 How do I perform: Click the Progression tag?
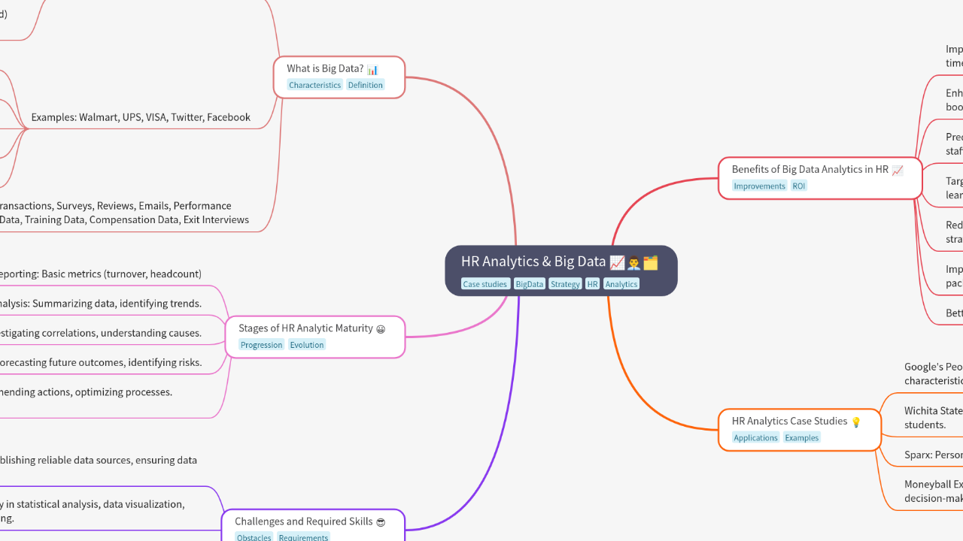pyautogui.click(x=262, y=345)
